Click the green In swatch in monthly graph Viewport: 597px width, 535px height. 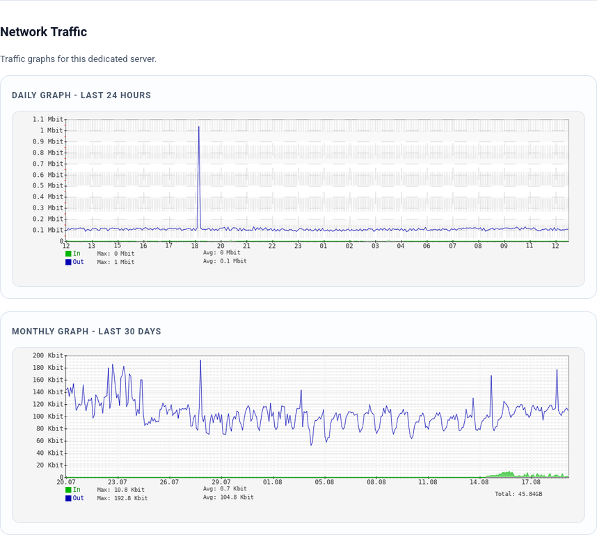point(68,490)
